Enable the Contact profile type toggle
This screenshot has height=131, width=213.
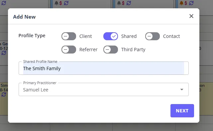153,36
